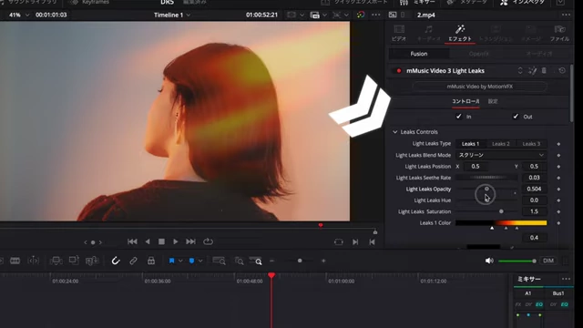Image resolution: width=583 pixels, height=328 pixels.
Task: Open the ファイル (File) inspector tab
Action: coord(559,33)
